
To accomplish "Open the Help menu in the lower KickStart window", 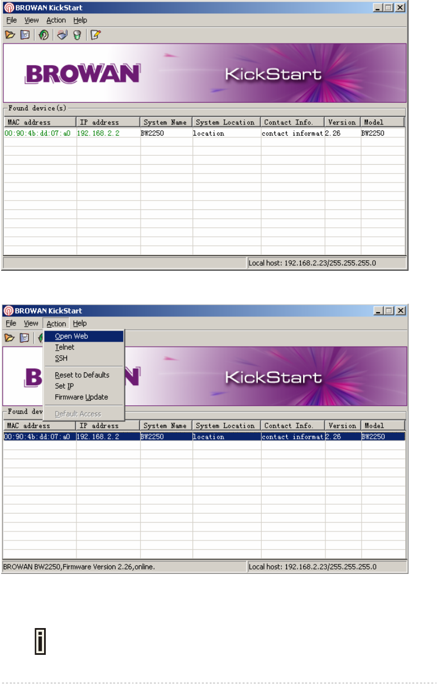I will click(x=80, y=323).
